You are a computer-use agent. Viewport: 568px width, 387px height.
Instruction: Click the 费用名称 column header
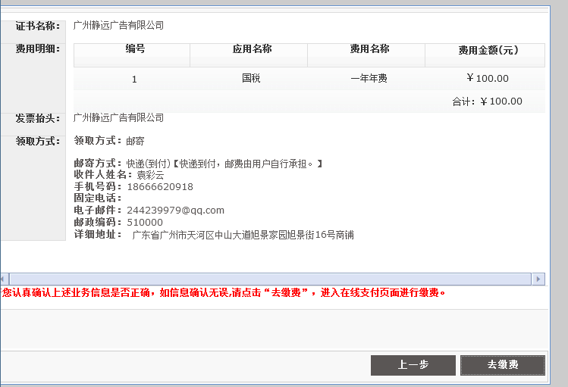[366, 55]
